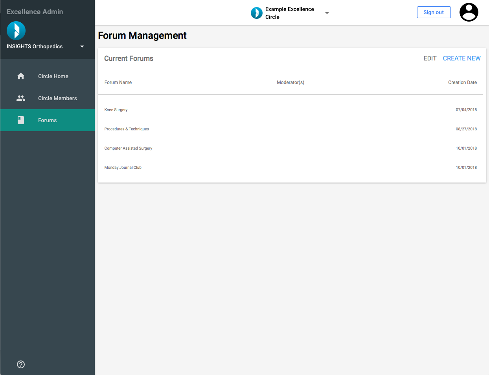Select the Forums menu item
This screenshot has height=375, width=489.
48,120
